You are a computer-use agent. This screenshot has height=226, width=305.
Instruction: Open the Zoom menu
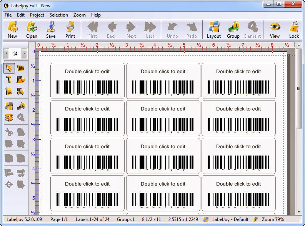click(x=79, y=15)
